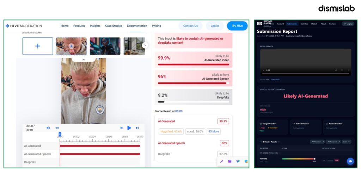Click the 99.9% AI-Generated Video result card

(194, 60)
